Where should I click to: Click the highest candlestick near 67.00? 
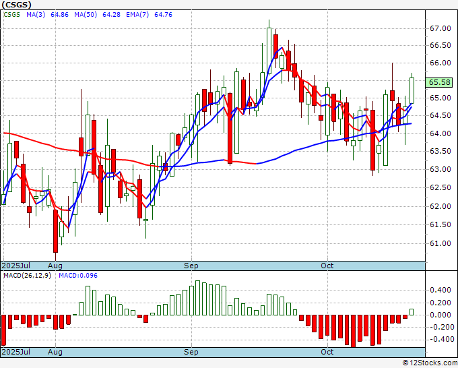point(269,42)
